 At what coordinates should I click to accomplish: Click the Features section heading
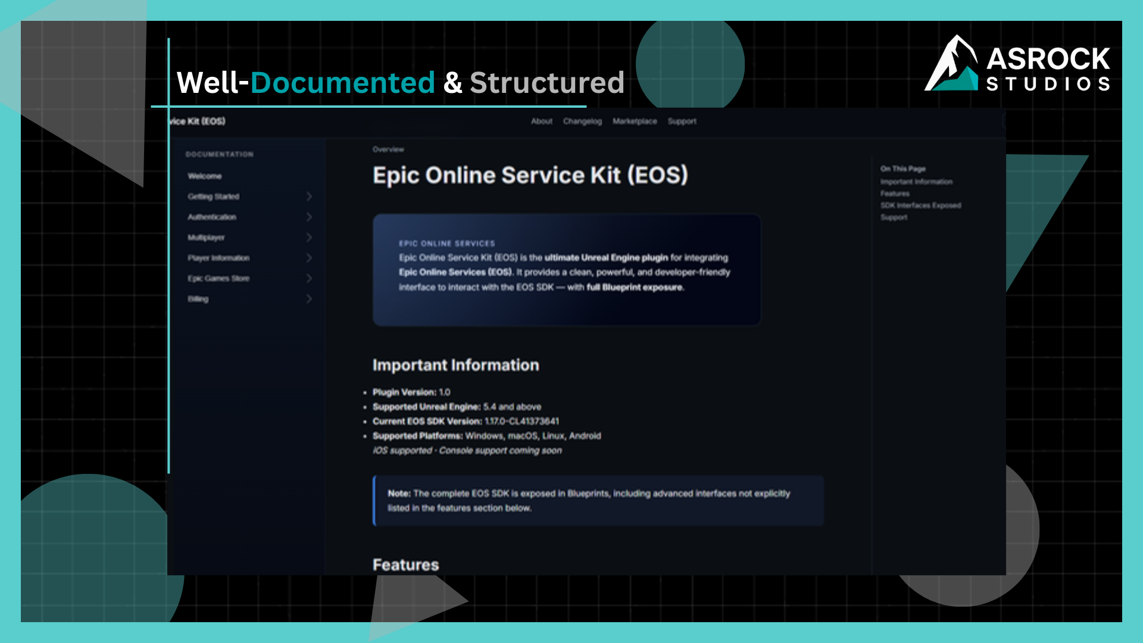click(x=406, y=565)
